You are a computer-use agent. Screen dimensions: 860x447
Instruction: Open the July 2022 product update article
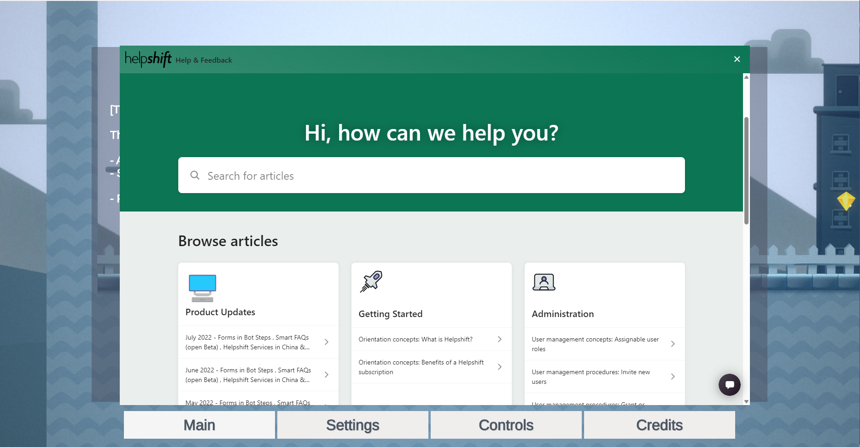pos(248,342)
